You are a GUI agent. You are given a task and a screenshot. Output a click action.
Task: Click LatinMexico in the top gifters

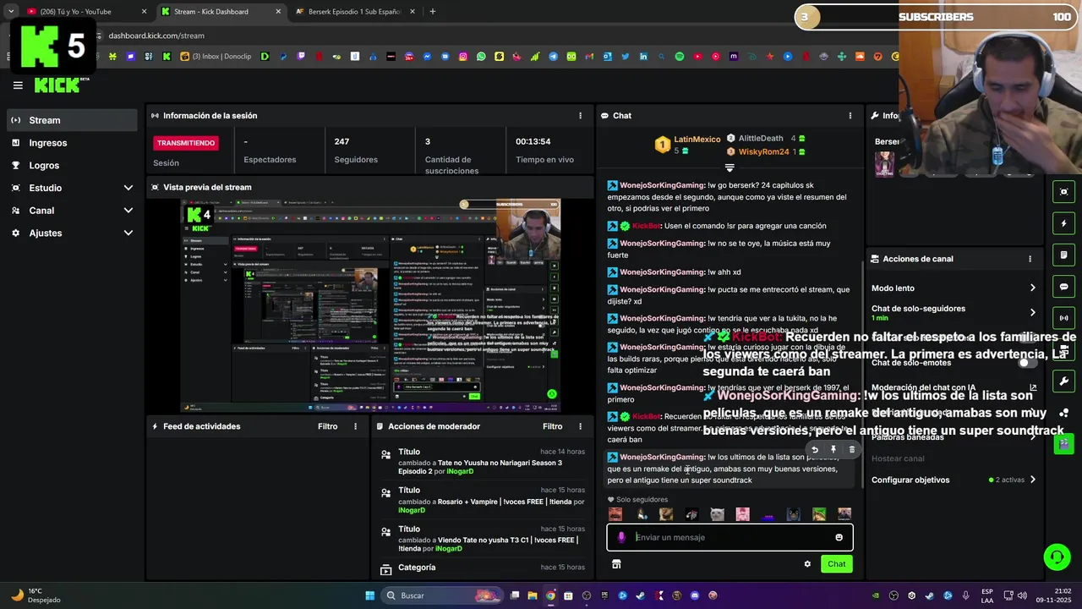(697, 139)
